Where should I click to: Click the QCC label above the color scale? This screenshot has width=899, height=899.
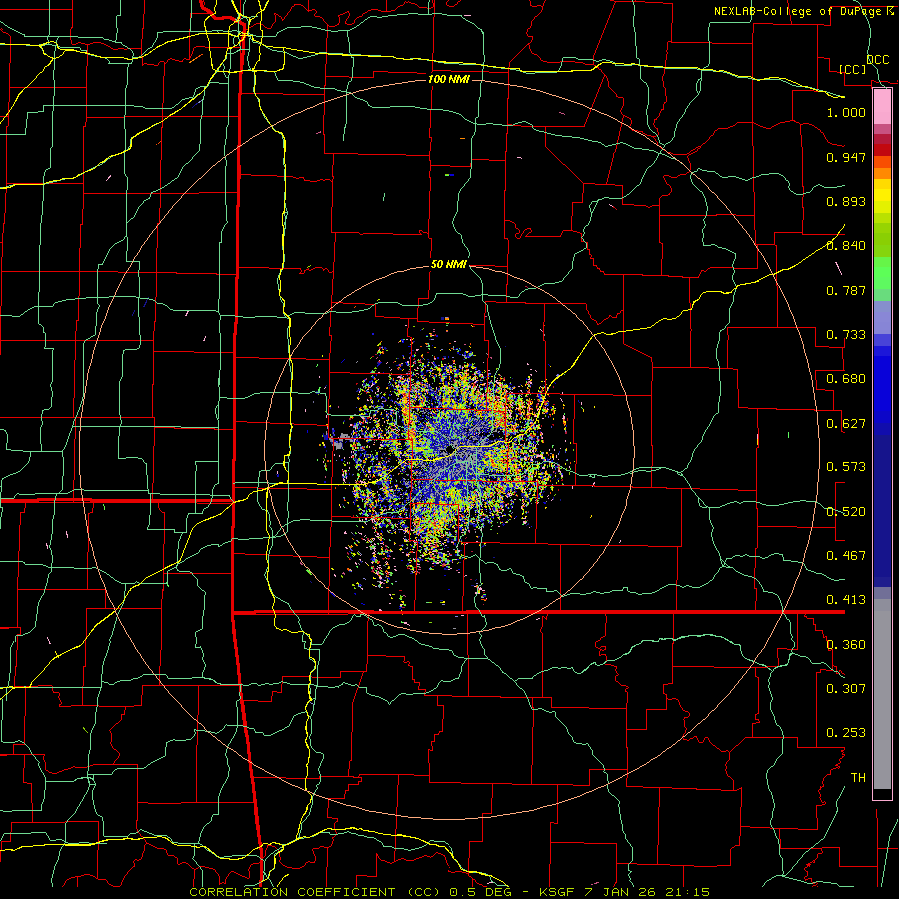point(878,60)
